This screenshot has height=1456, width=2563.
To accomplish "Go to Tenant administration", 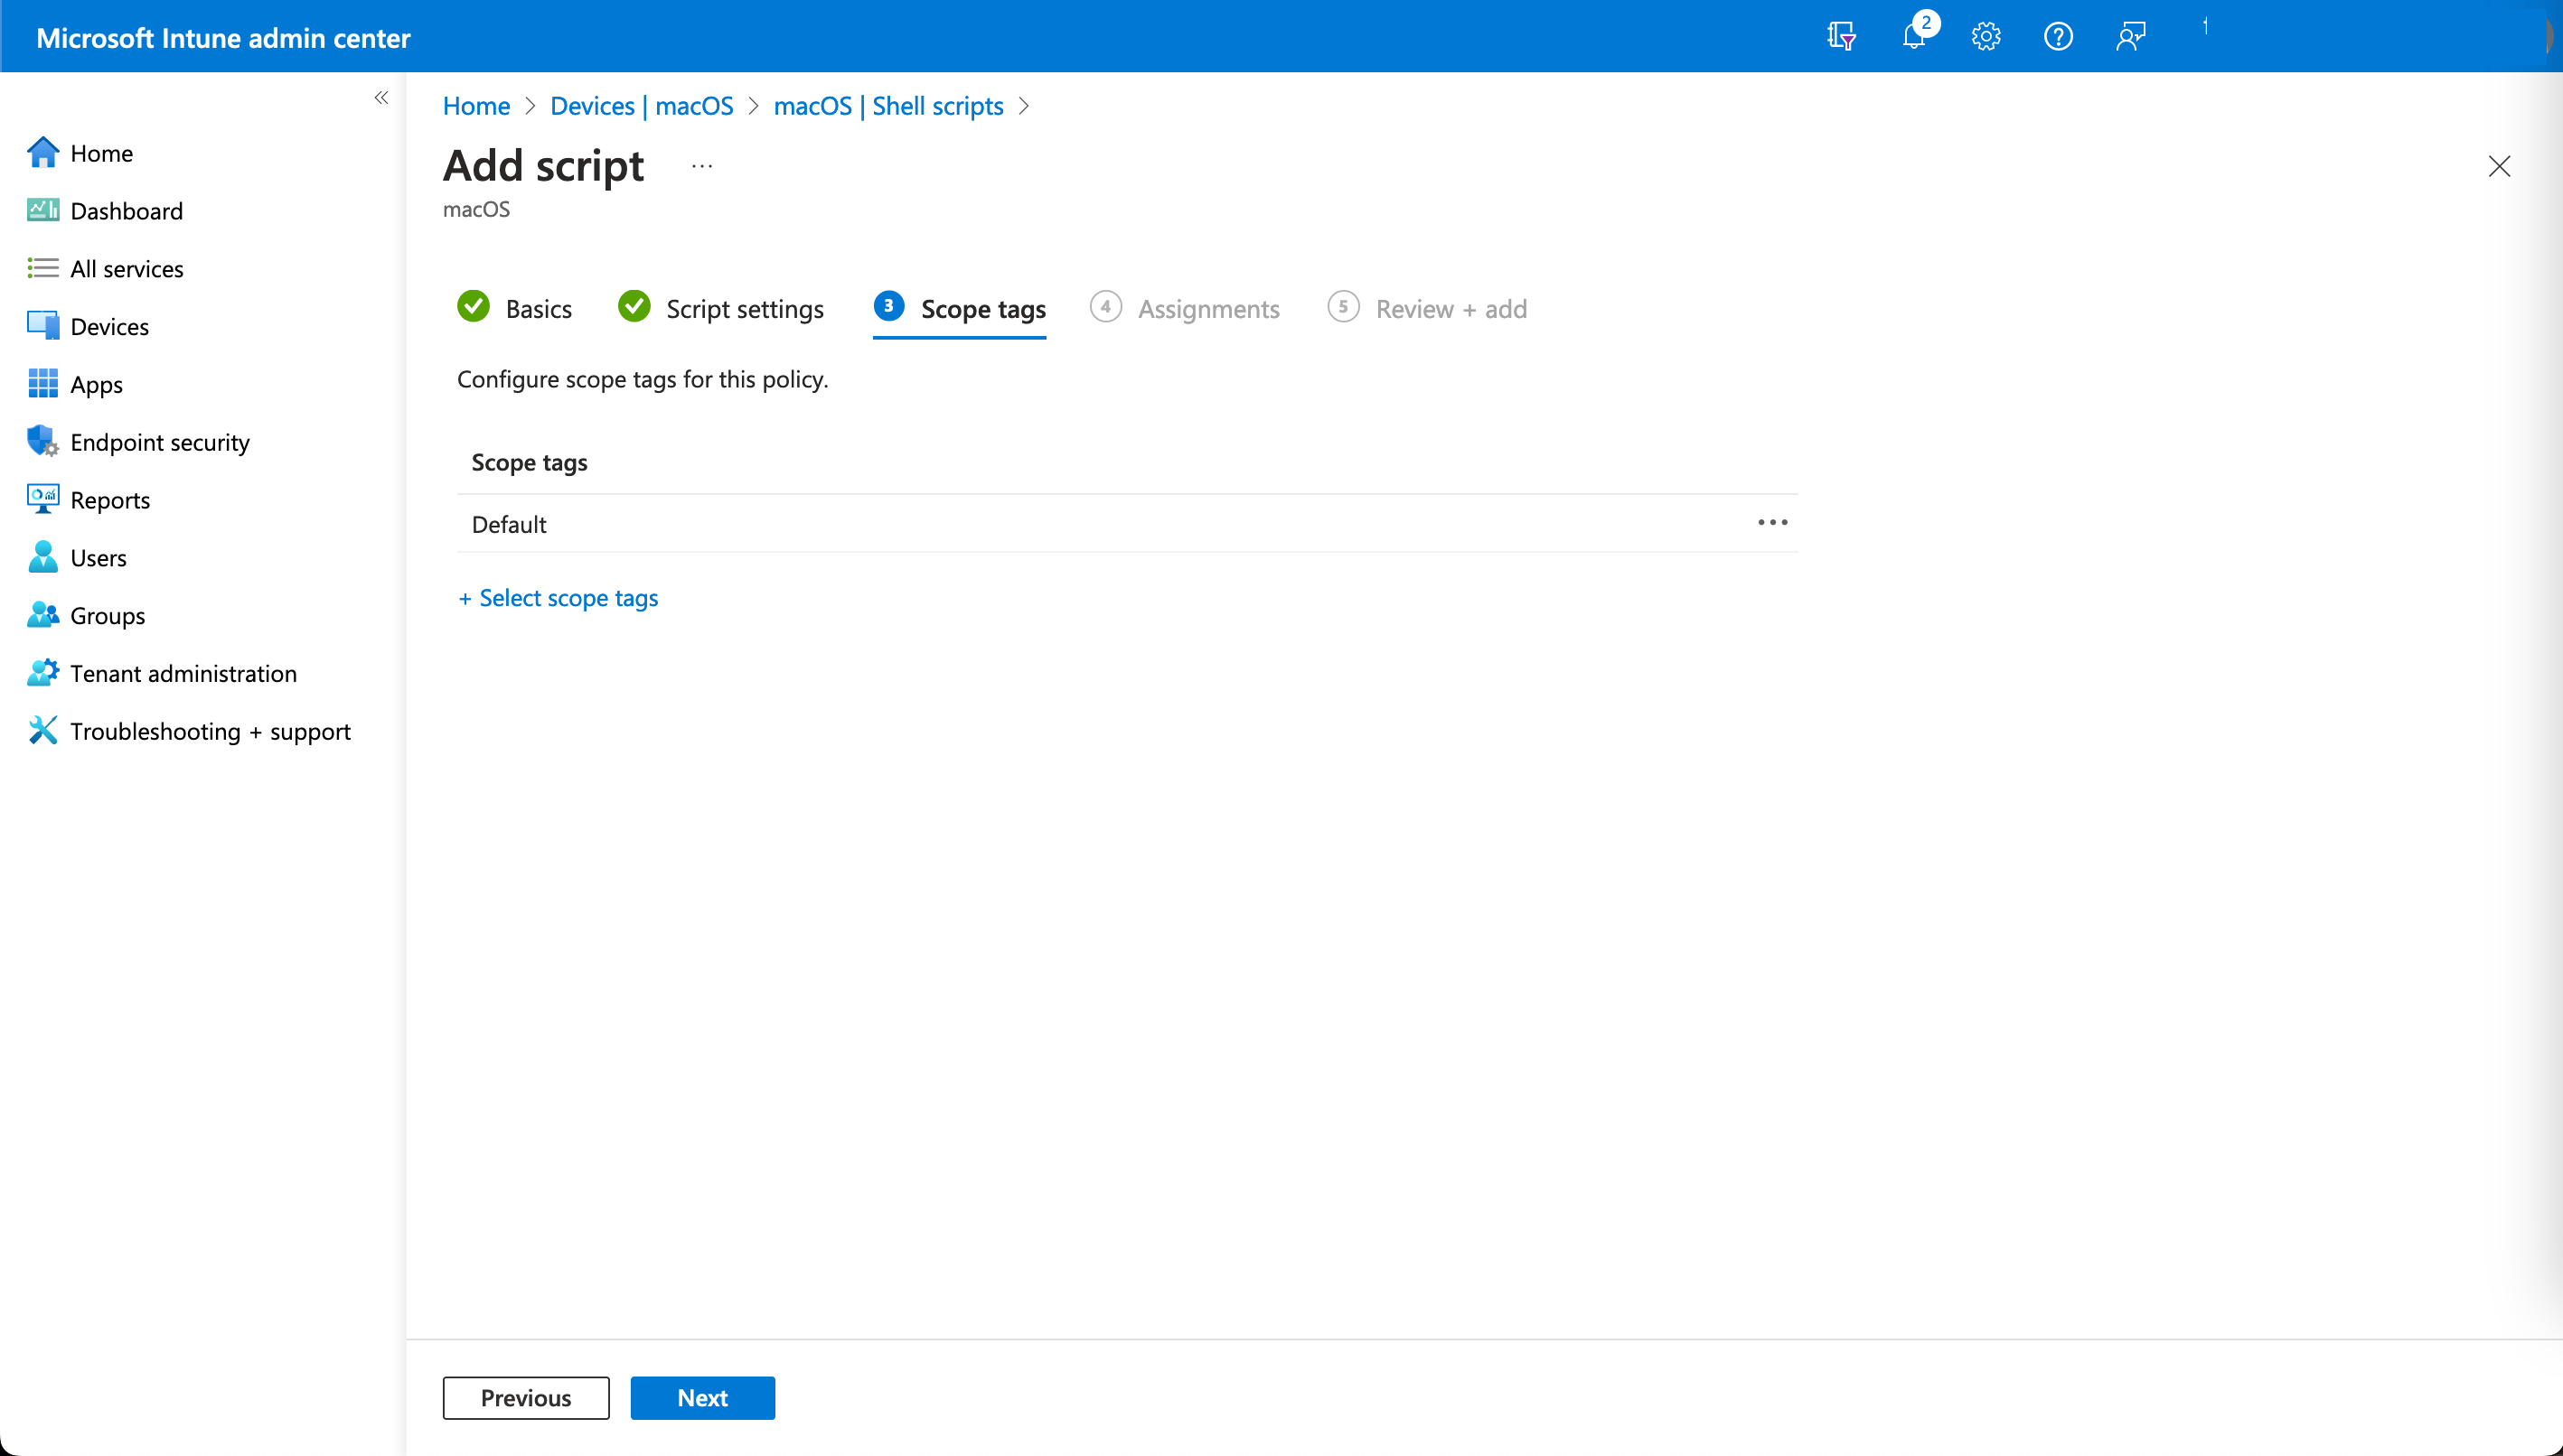I will 183,673.
